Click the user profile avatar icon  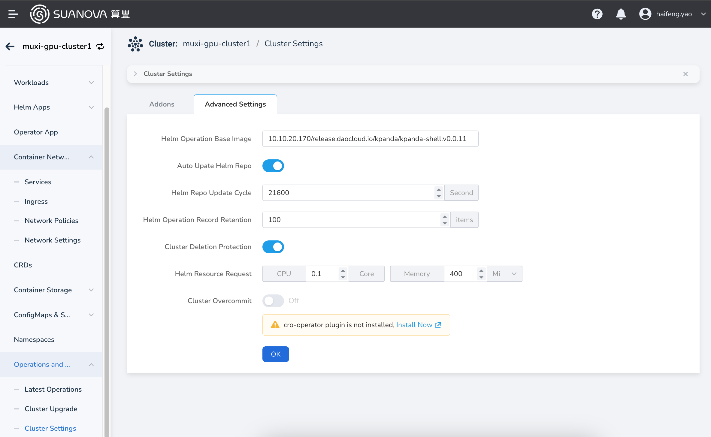645,14
